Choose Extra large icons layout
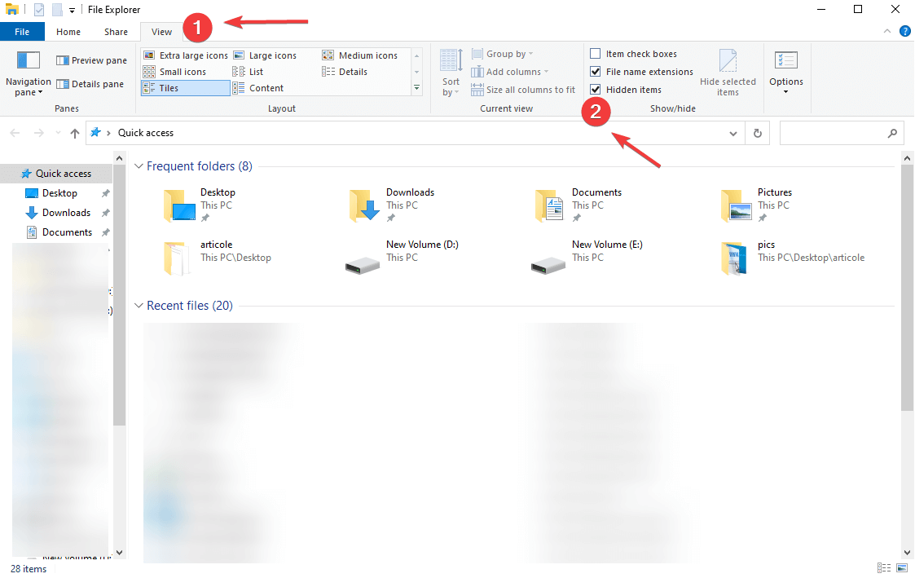915x578 pixels. pyautogui.click(x=186, y=55)
